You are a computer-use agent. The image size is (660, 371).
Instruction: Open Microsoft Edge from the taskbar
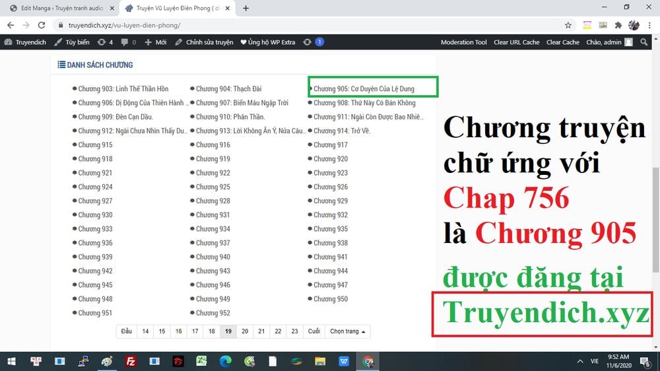pos(226,361)
